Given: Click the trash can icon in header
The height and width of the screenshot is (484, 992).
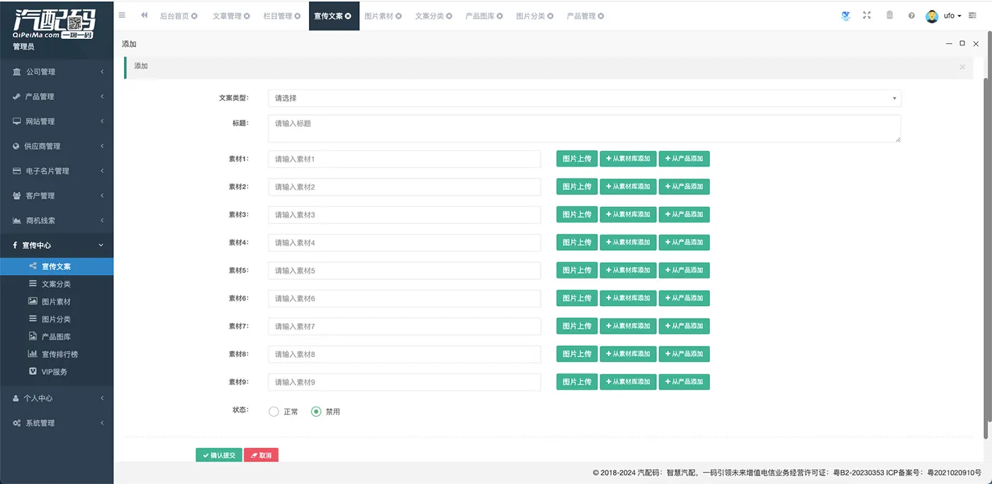Looking at the screenshot, I should (889, 15).
